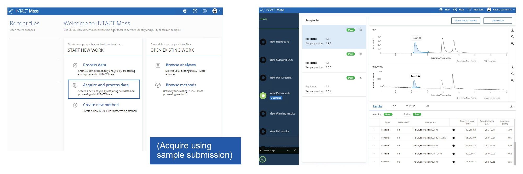Expand account dropdown chevron in left window
Screen dimensions: 523x174
[x=220, y=11]
